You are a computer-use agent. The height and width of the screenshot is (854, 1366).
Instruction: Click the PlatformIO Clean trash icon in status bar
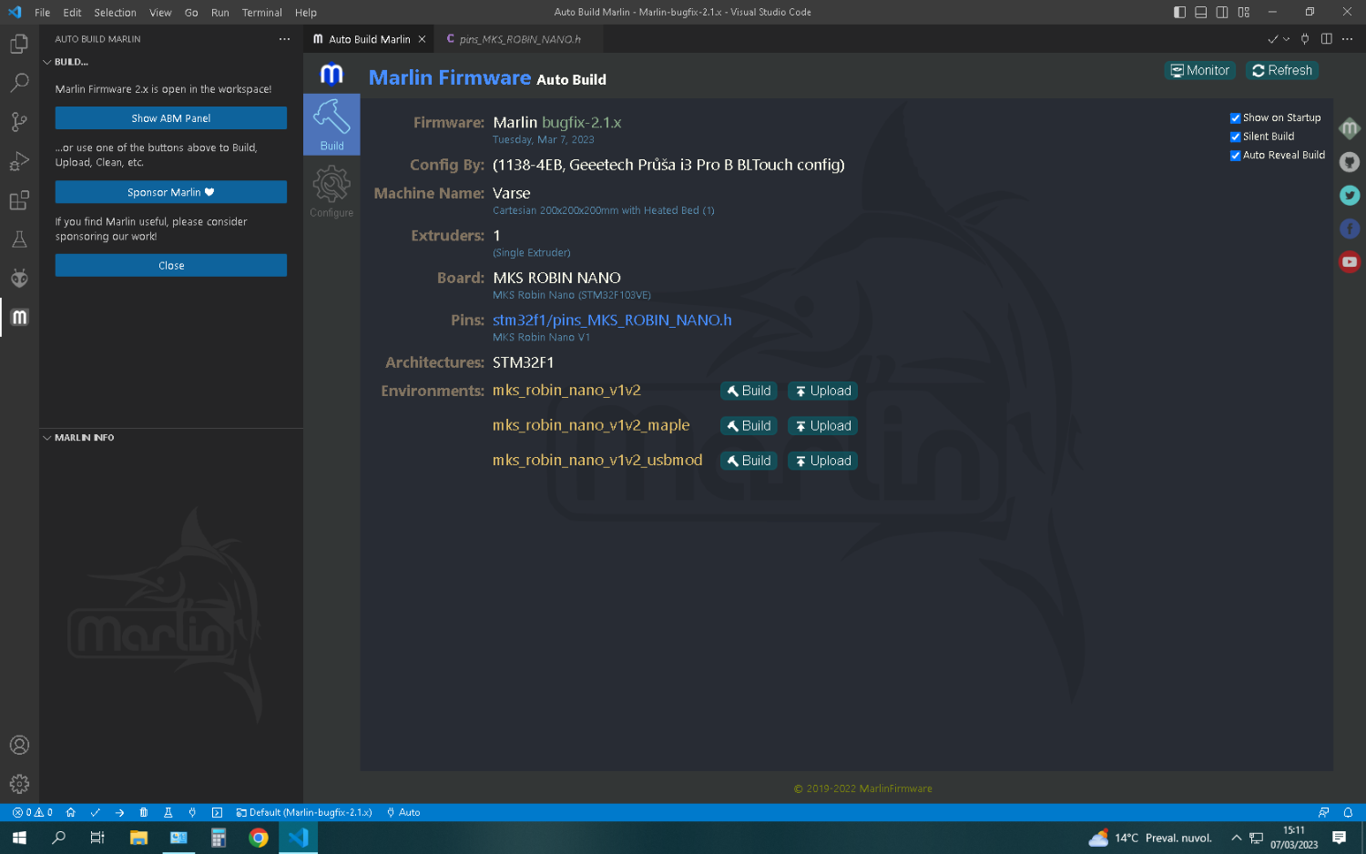click(144, 812)
